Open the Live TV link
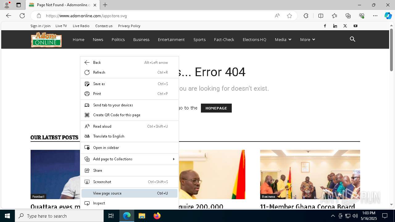Image resolution: width=395 pixels, height=222 pixels. (61, 26)
